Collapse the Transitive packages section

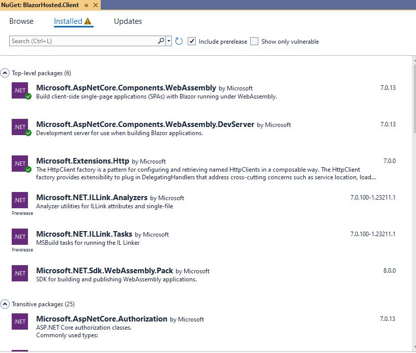[5, 304]
